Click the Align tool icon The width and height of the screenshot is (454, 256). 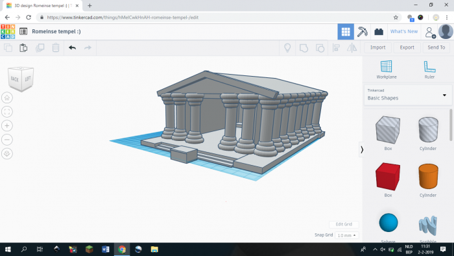click(x=336, y=47)
